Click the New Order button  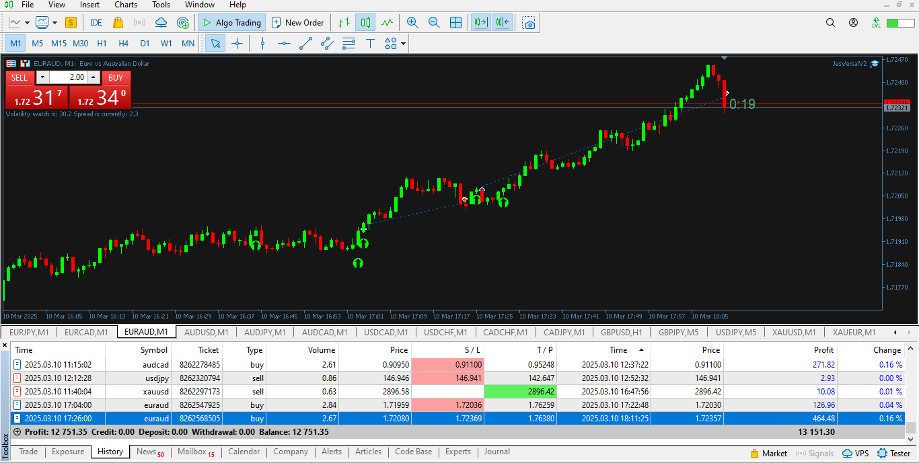point(297,22)
